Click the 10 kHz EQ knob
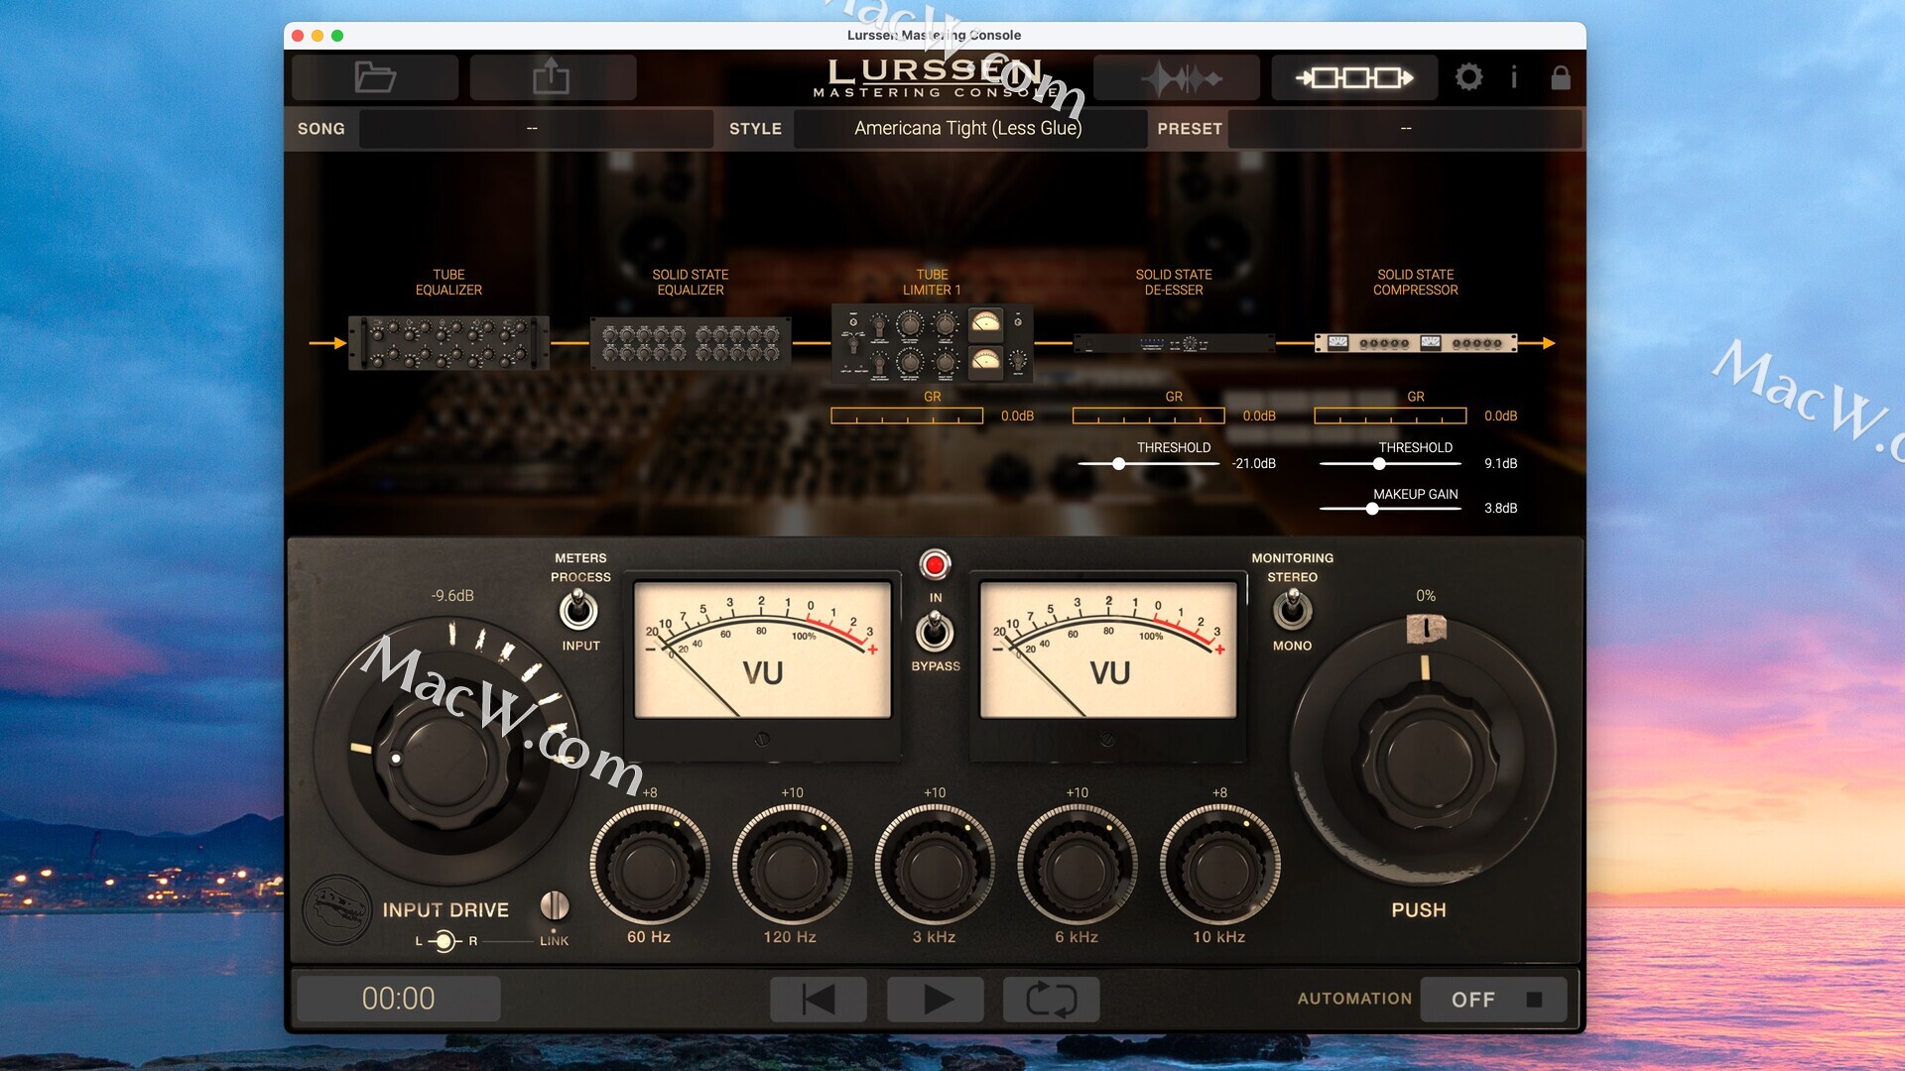This screenshot has height=1071, width=1905. tap(1219, 865)
